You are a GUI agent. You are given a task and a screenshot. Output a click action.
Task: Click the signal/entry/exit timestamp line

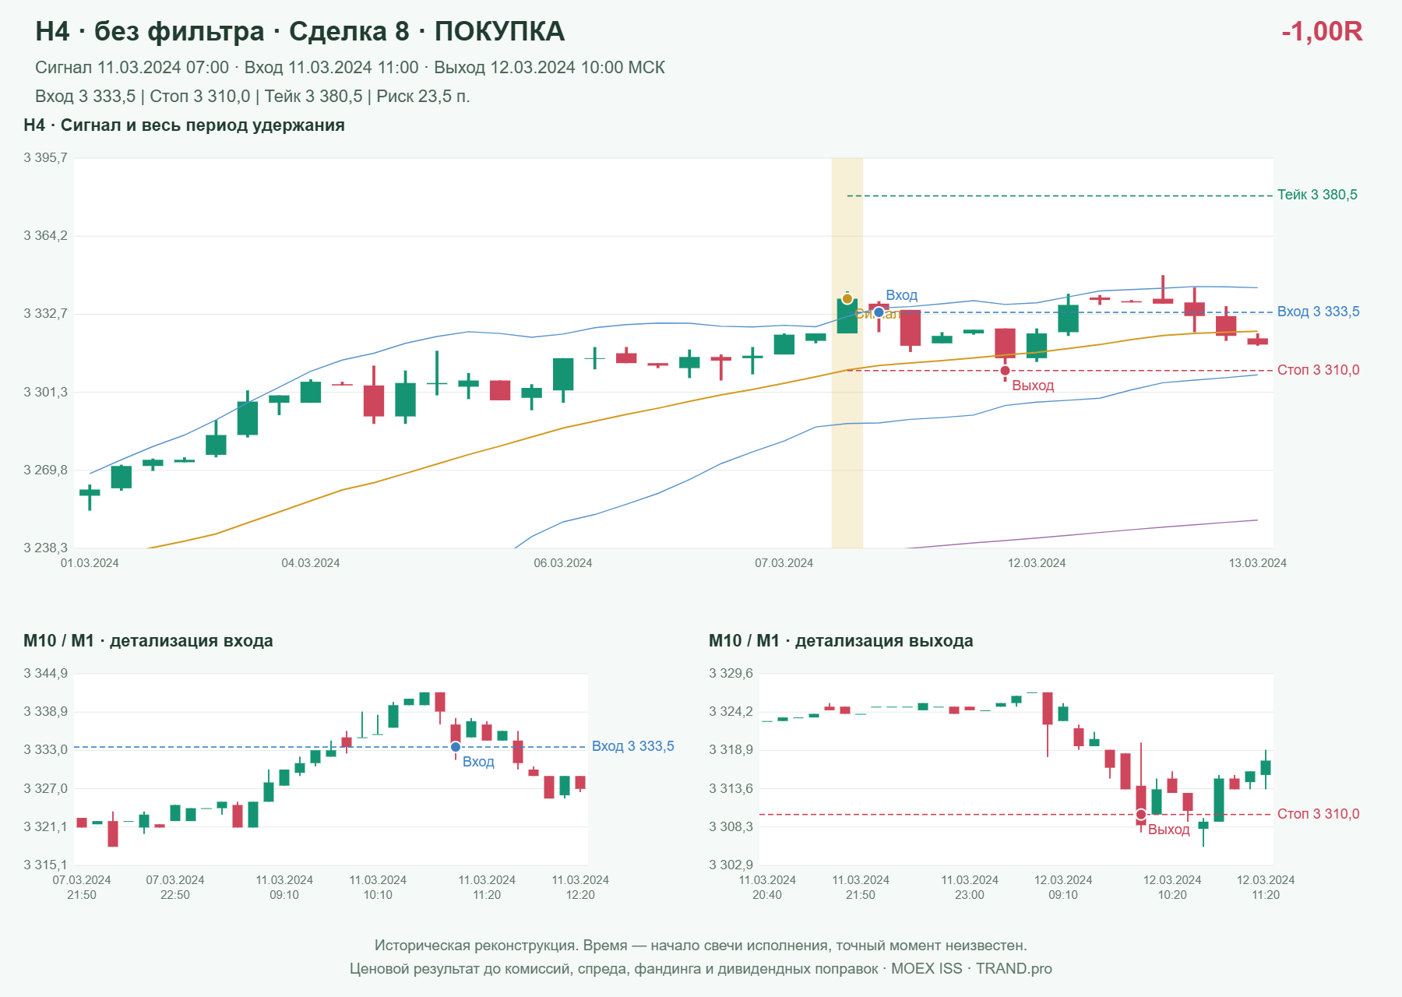tap(350, 68)
